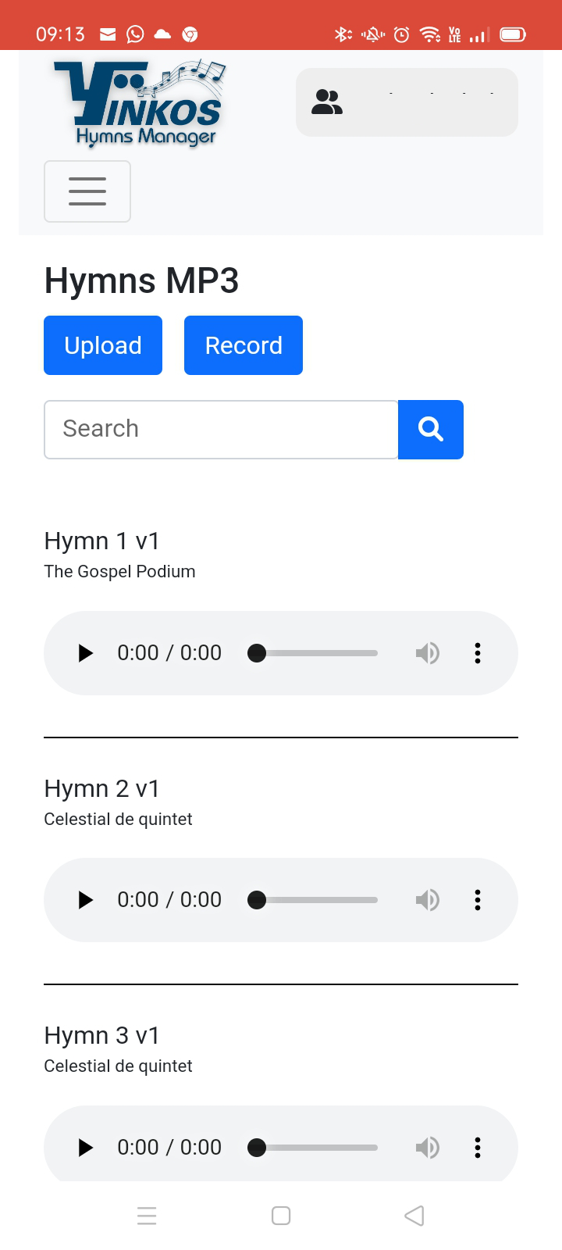562x1250 pixels.
Task: Focus the Search input field
Action: (221, 430)
